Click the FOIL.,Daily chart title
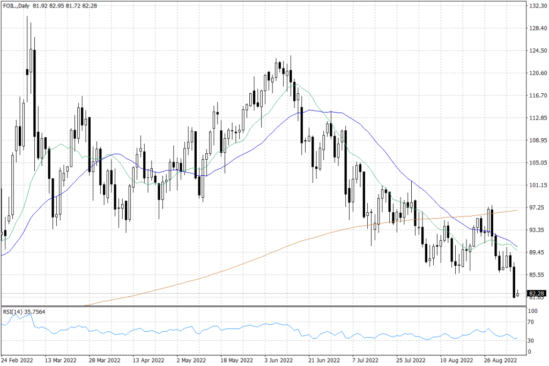This screenshot has width=549, height=366. tap(16, 6)
